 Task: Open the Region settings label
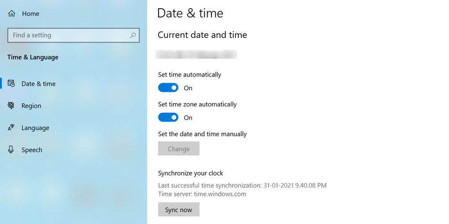[31, 106]
